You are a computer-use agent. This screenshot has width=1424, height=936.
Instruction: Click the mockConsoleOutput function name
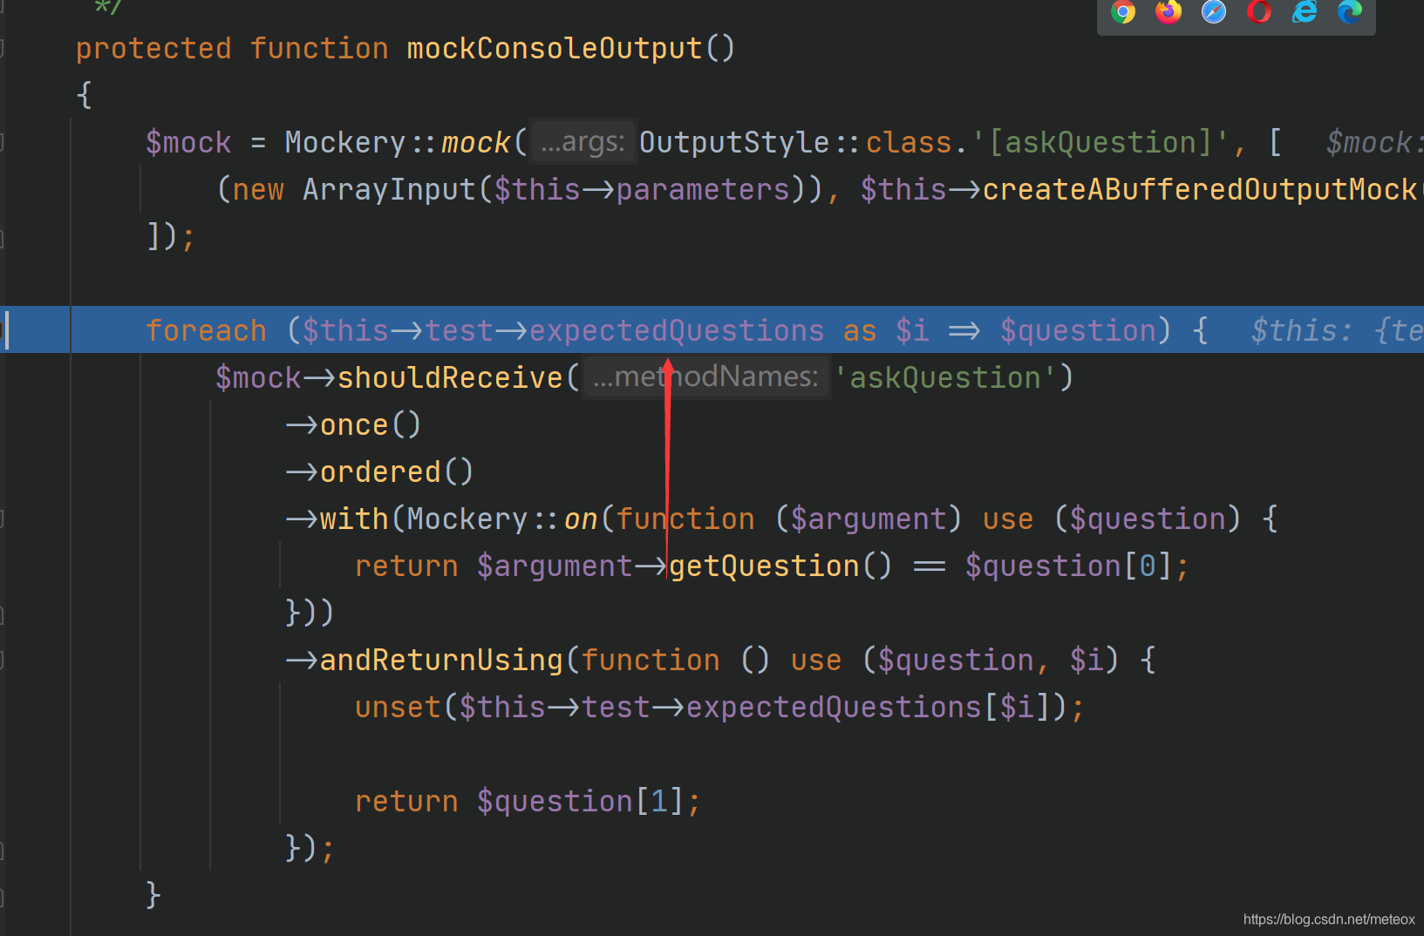(x=555, y=49)
